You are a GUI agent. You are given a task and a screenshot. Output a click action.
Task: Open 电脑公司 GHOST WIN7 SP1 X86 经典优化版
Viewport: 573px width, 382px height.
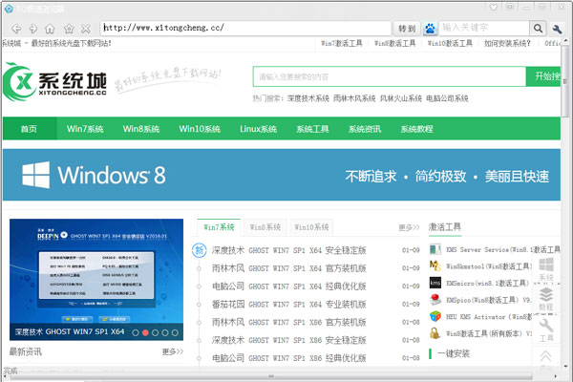click(x=289, y=358)
